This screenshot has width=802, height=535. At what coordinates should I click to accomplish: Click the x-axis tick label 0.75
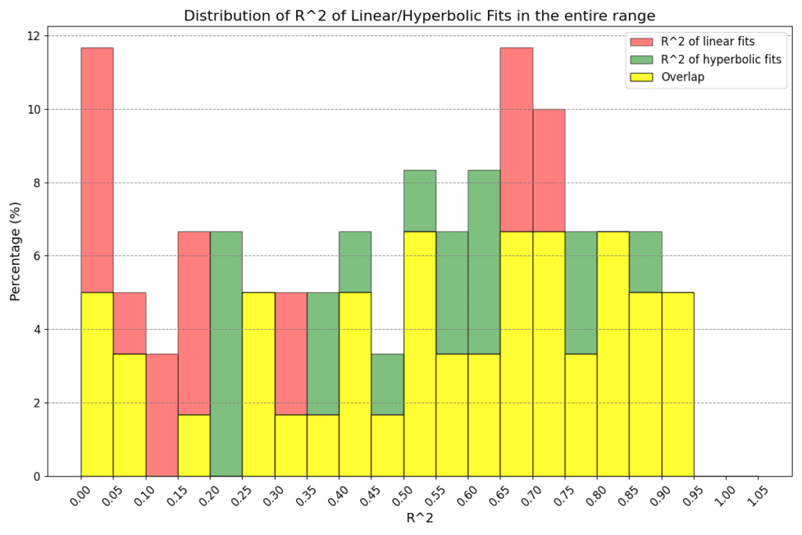(x=562, y=496)
